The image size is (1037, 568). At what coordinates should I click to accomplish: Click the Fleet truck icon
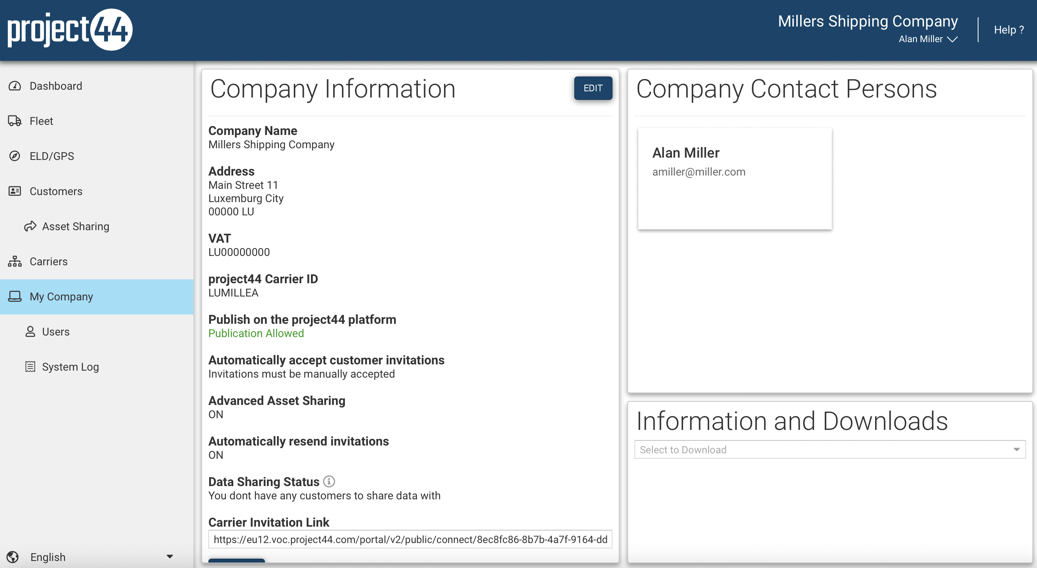tap(15, 121)
